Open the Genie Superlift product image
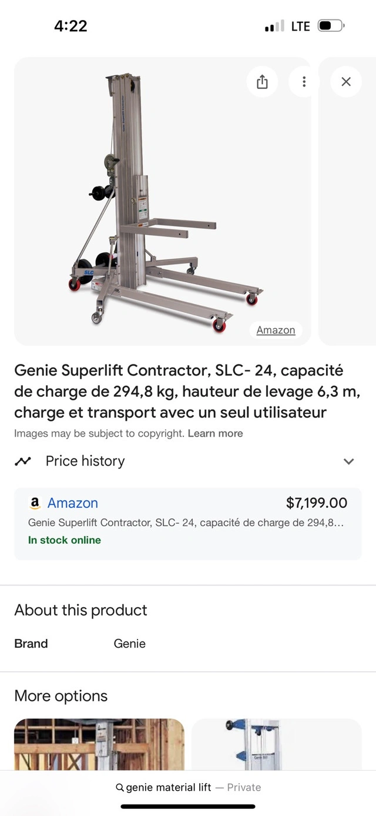Image resolution: width=376 pixels, height=816 pixels. coord(162,200)
